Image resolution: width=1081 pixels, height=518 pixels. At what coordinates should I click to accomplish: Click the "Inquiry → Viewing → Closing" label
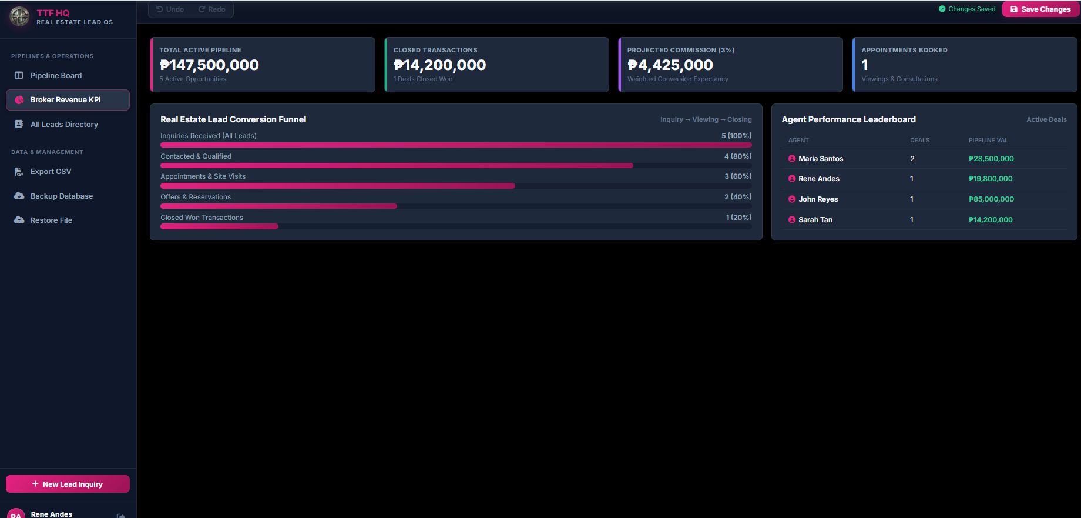706,119
